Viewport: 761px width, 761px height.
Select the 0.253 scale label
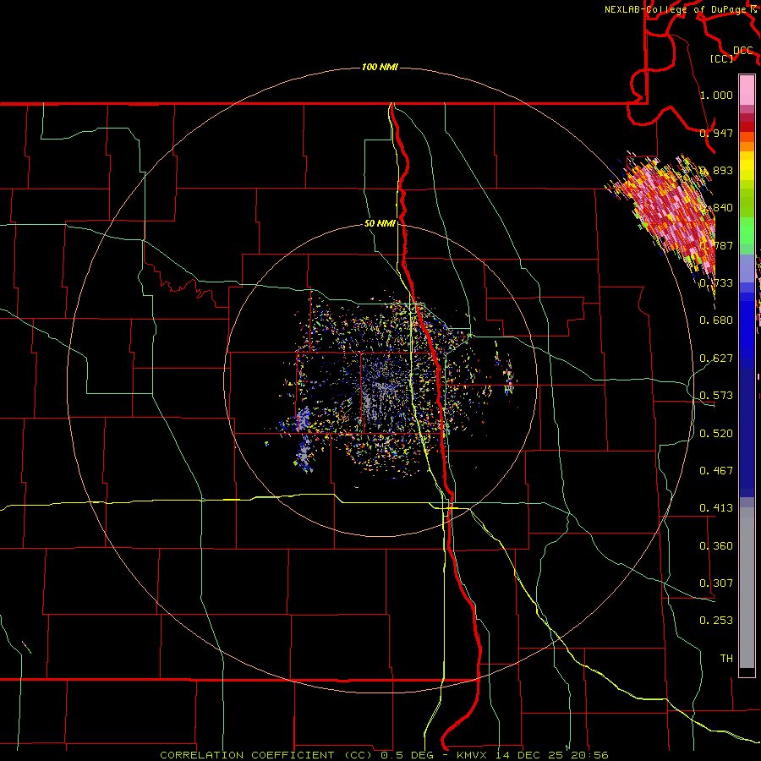click(716, 621)
